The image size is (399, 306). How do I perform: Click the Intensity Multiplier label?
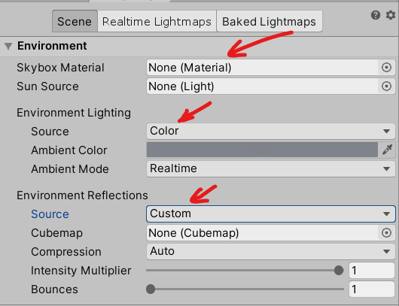[x=81, y=271]
